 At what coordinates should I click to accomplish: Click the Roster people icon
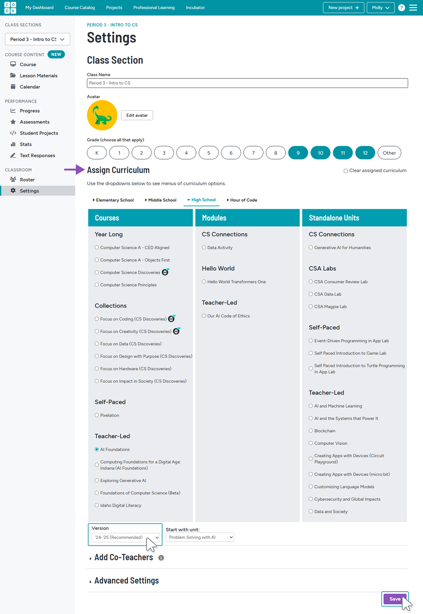point(13,180)
